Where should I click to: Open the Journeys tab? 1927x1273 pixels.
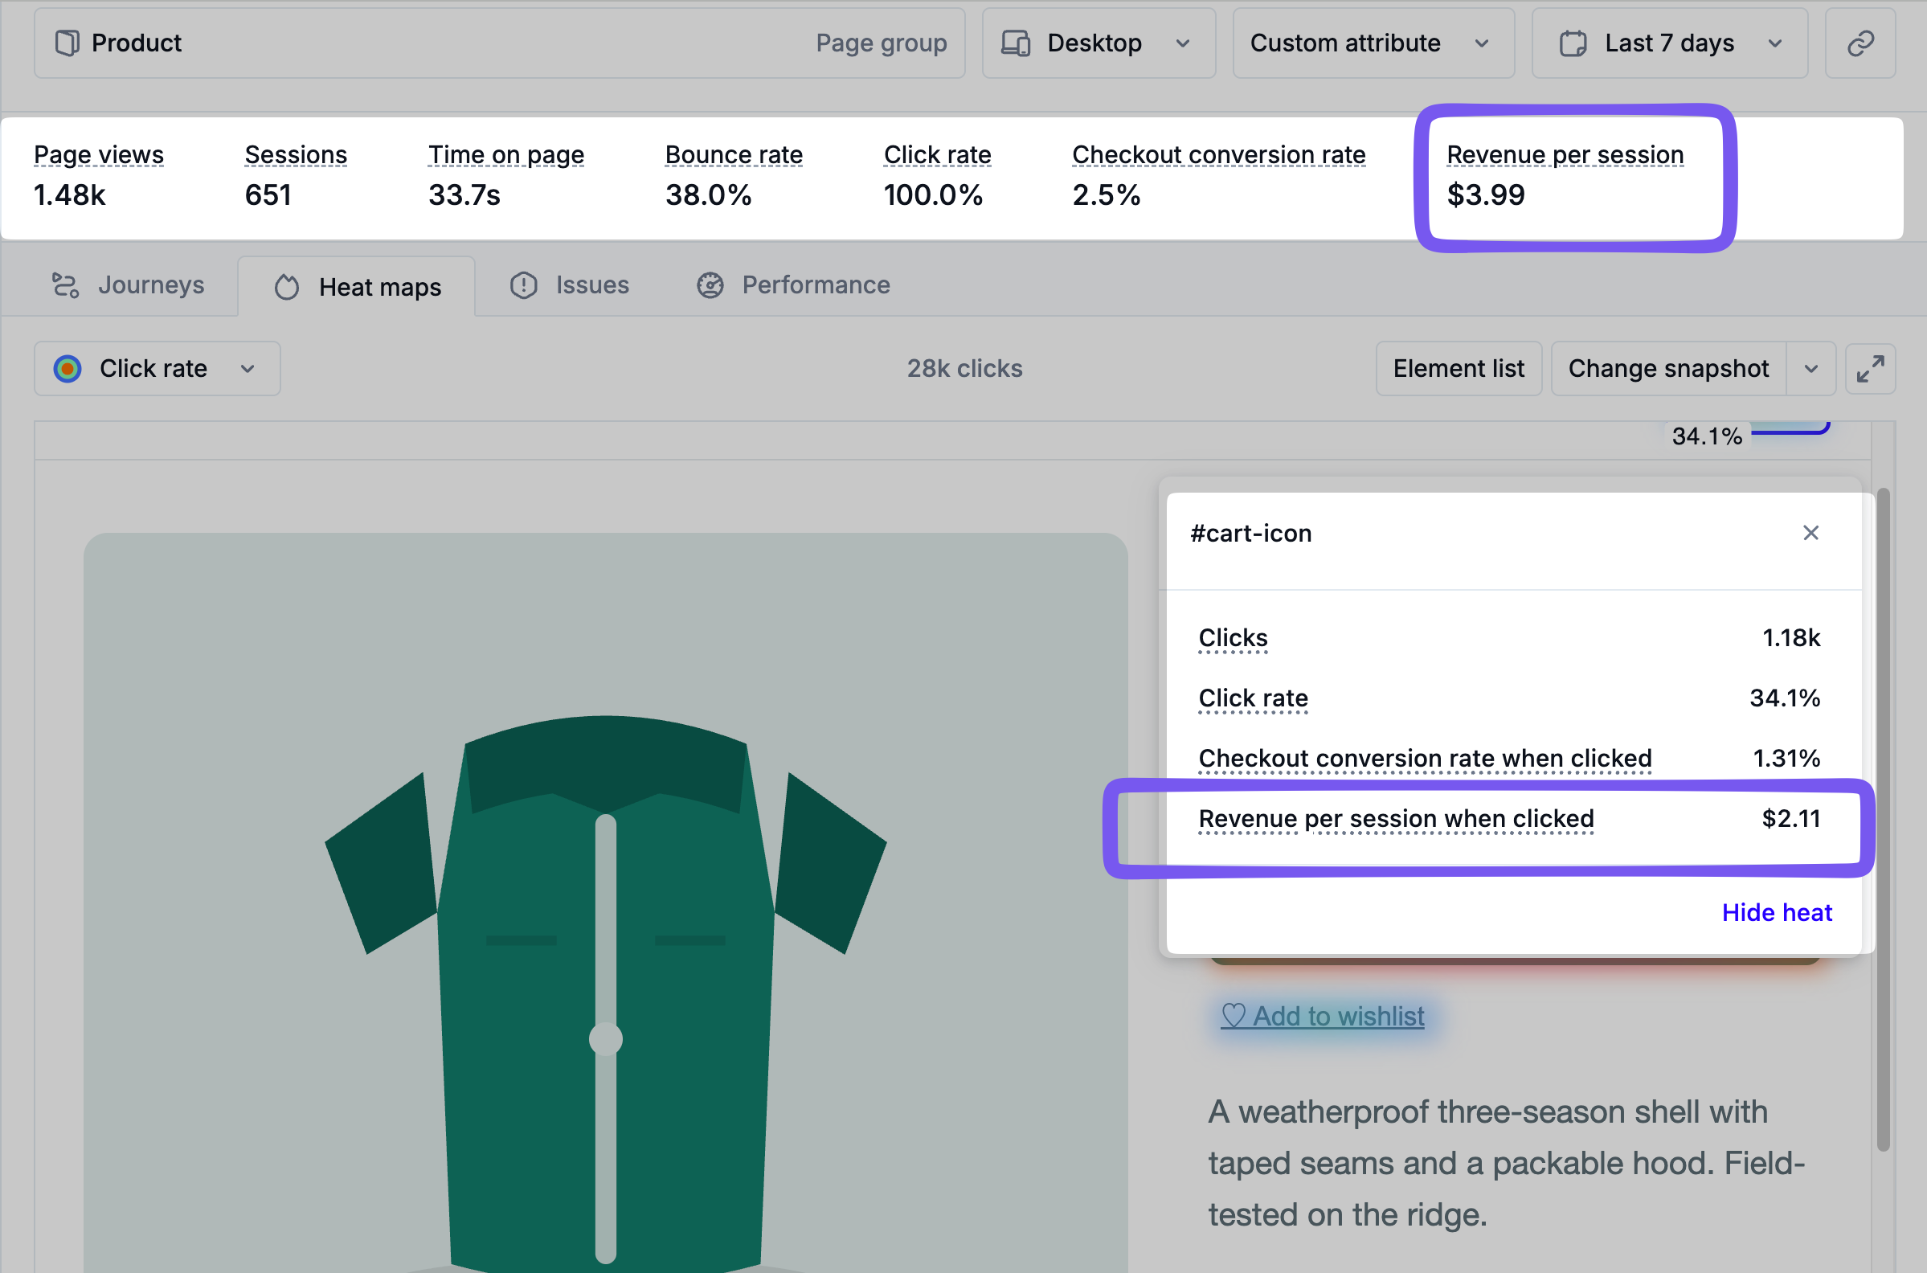tap(129, 285)
